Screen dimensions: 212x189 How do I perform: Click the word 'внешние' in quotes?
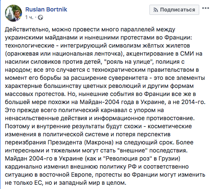tap(133, 150)
